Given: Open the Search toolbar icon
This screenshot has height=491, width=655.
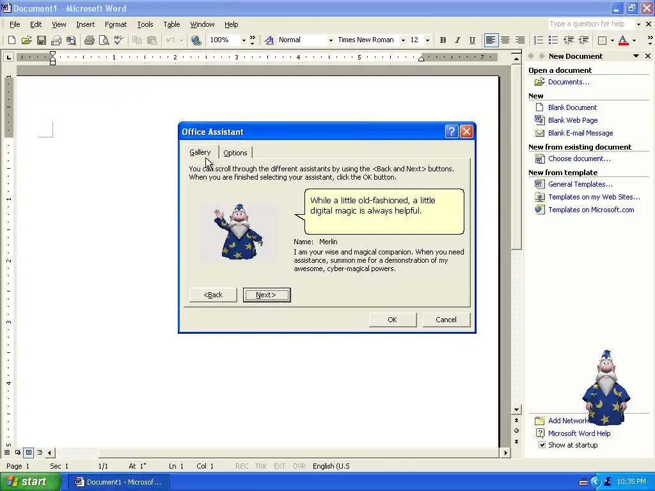Looking at the screenshot, I should [x=72, y=40].
